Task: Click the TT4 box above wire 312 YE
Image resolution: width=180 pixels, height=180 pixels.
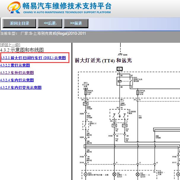Action: point(125,125)
